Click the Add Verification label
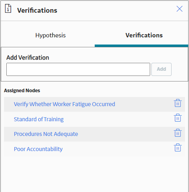The image size is (189, 192). [x=28, y=58]
